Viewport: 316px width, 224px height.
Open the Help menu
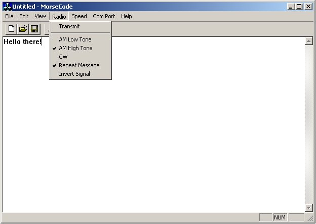tap(126, 16)
